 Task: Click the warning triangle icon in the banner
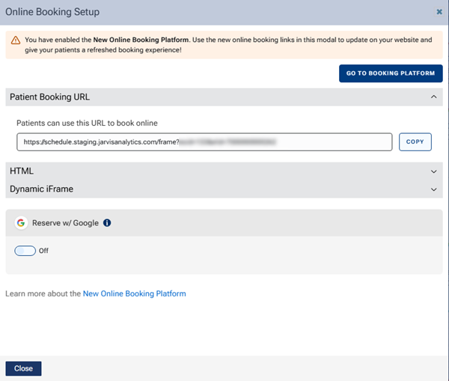coord(15,40)
